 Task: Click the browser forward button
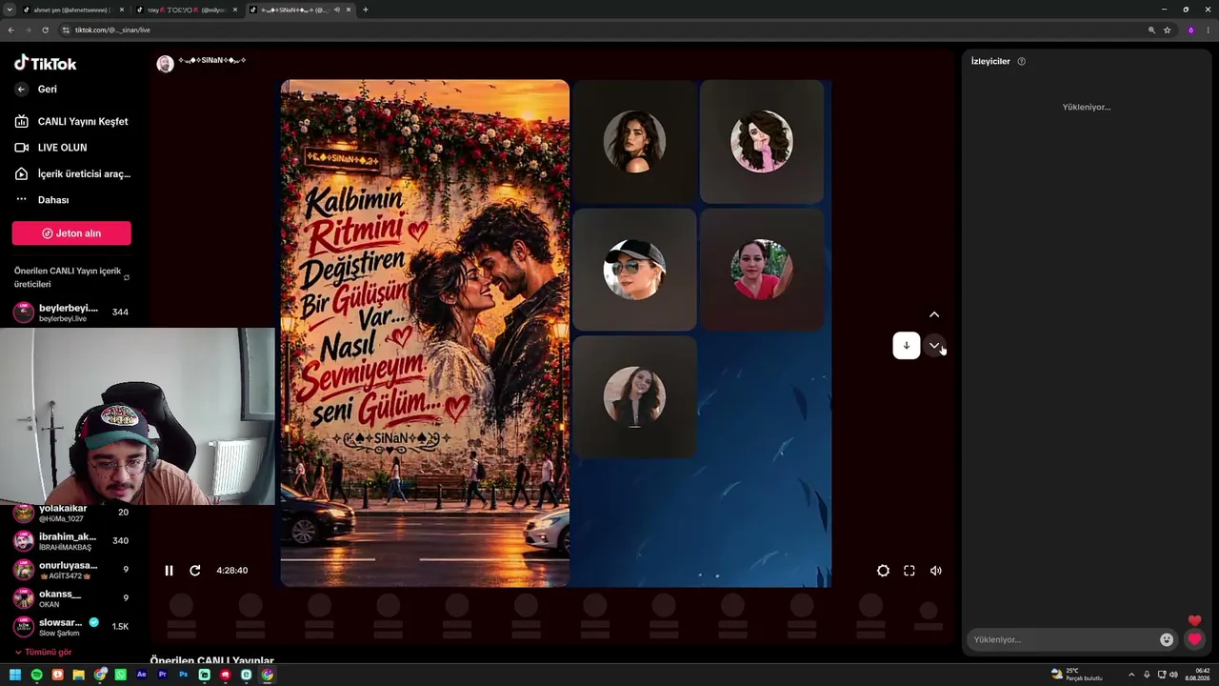[x=28, y=30]
